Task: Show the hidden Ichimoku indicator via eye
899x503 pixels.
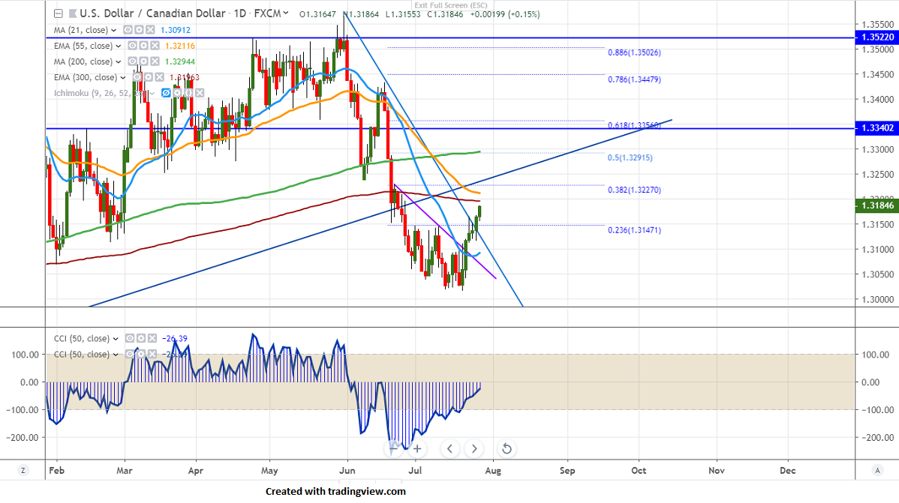Action: pos(167,93)
